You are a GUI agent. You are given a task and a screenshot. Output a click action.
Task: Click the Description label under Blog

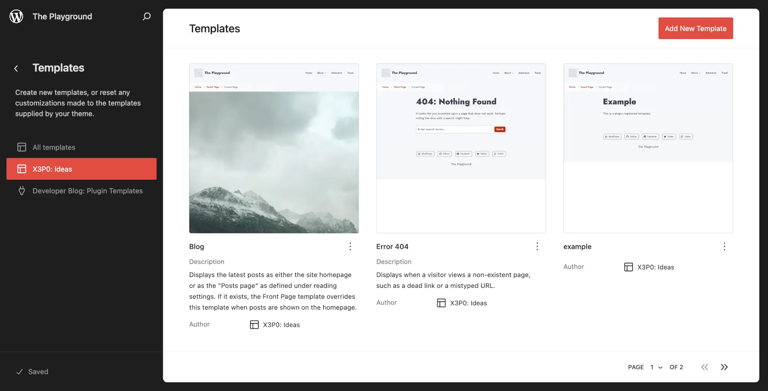(x=207, y=262)
